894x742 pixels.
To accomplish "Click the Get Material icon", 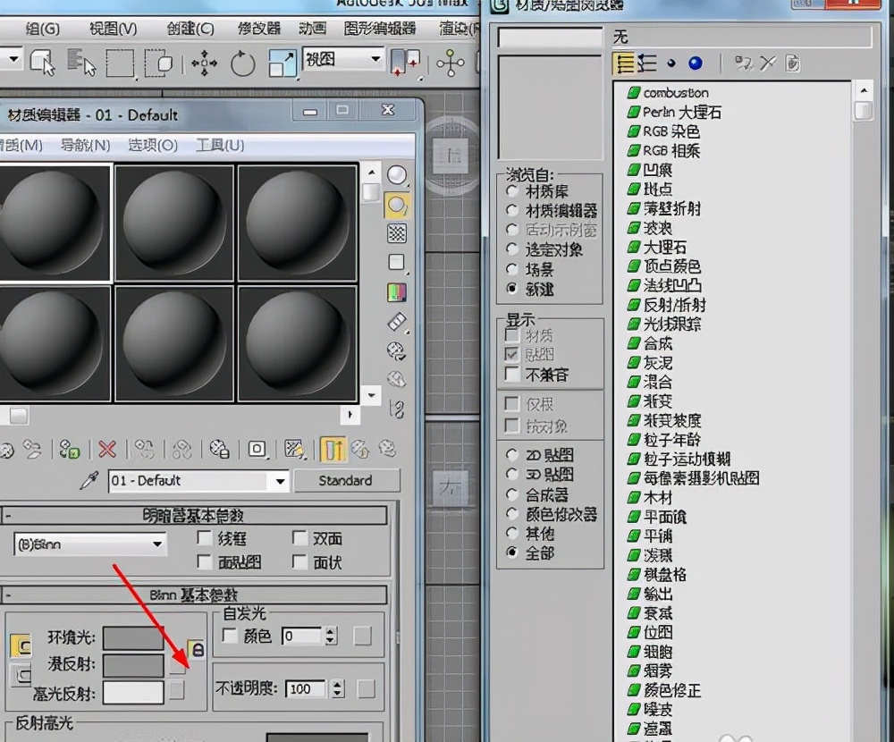I will click(7, 450).
